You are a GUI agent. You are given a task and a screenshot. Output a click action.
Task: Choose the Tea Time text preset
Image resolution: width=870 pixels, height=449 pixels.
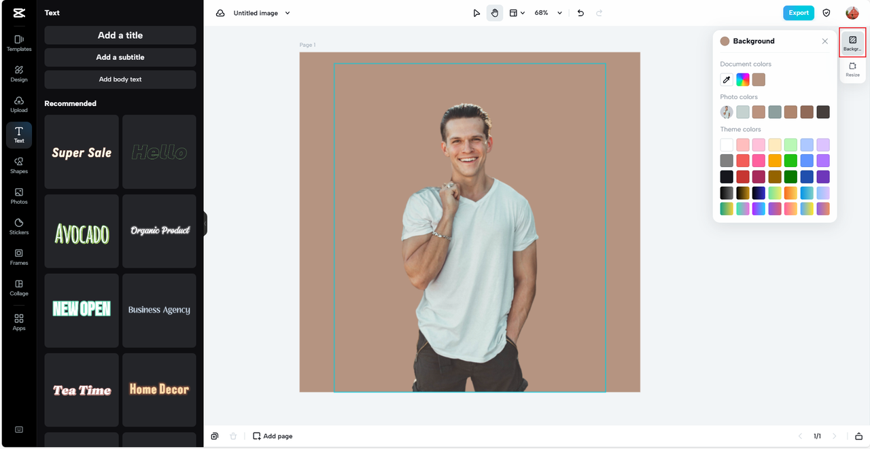[82, 390]
